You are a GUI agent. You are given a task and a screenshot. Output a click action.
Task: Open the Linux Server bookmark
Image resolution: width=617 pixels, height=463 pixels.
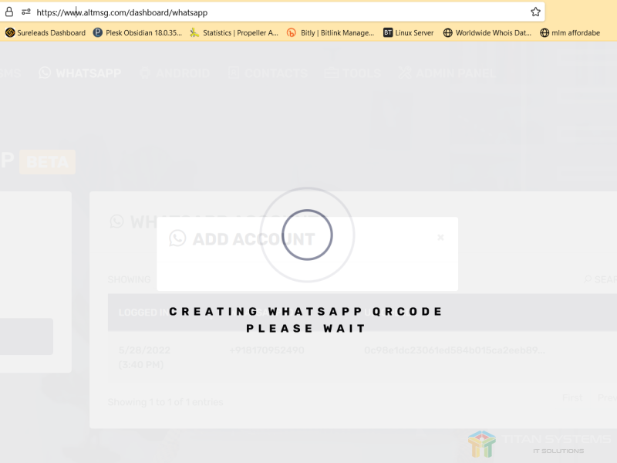pos(409,33)
